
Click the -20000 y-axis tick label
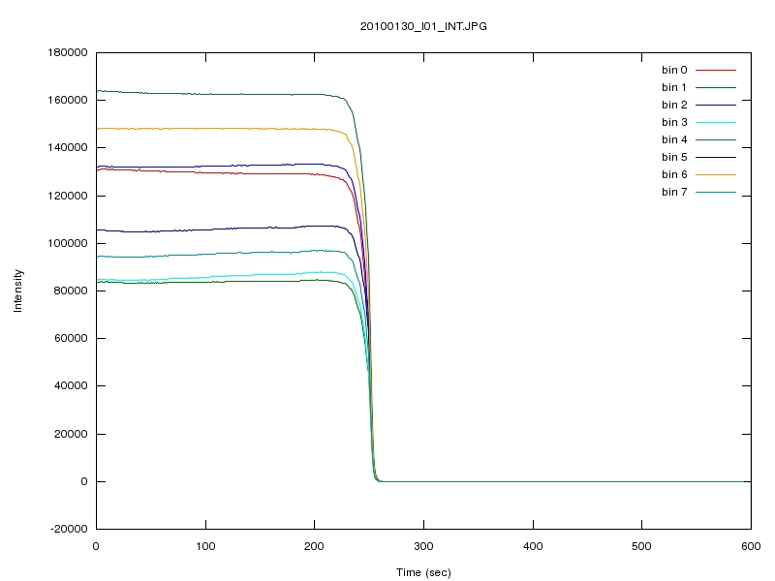coord(69,529)
